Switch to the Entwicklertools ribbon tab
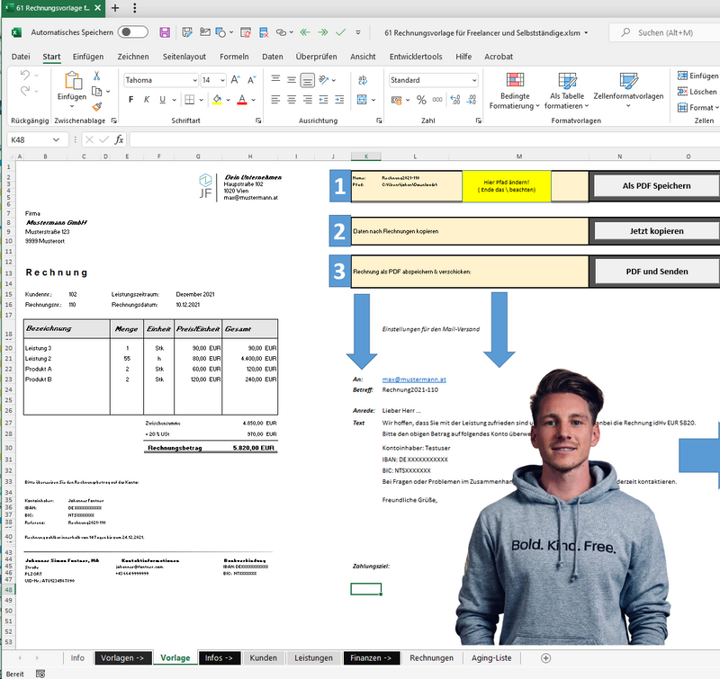 tap(416, 57)
